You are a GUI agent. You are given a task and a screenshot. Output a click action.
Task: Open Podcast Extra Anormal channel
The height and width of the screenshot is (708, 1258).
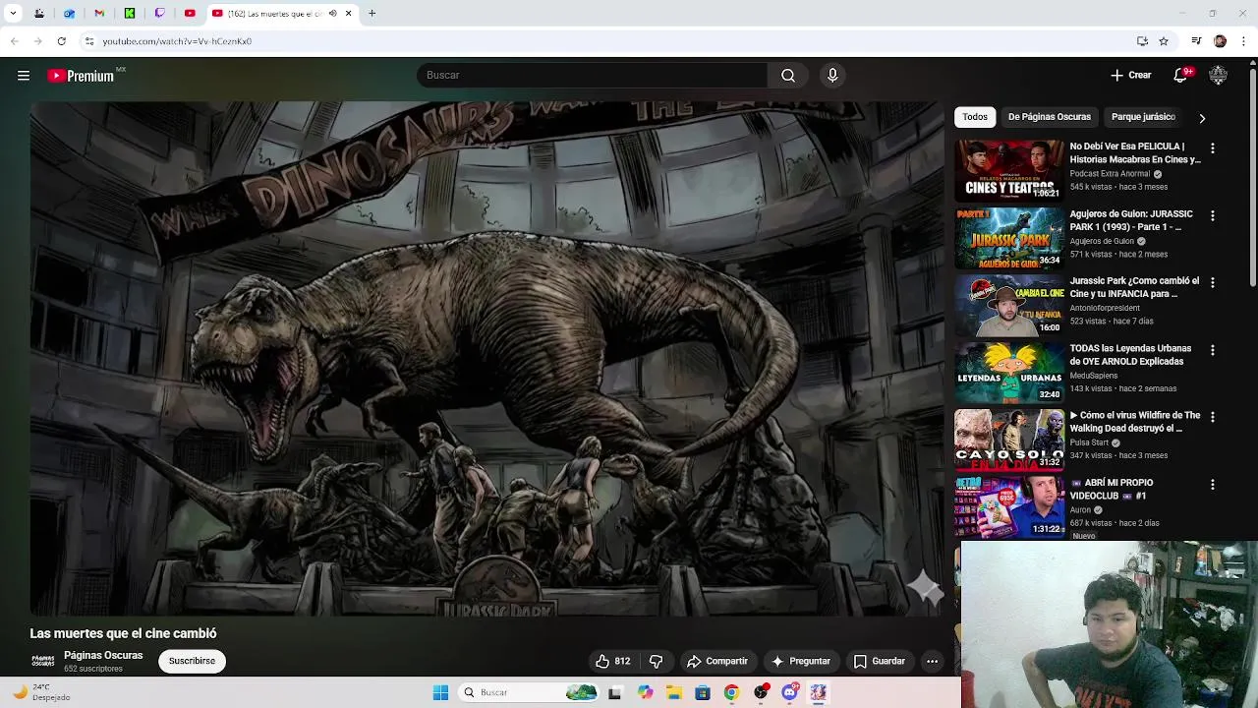tap(1110, 174)
